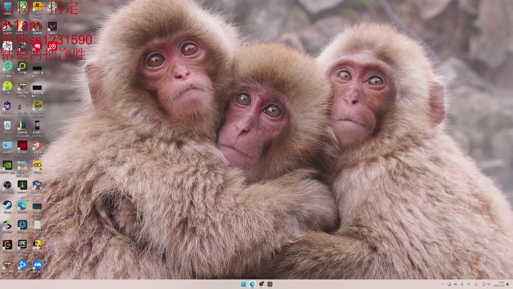513x289 pixels.
Task: Open the black icon with yellow ring
Action: point(22,66)
